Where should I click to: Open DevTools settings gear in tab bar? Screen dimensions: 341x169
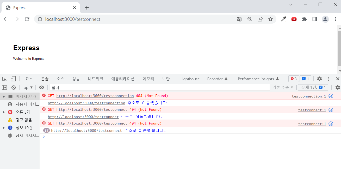coord(319,79)
